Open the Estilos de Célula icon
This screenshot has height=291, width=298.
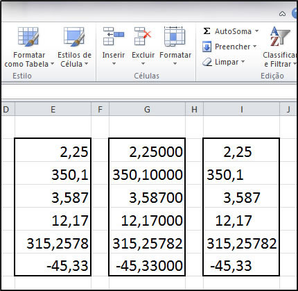[x=74, y=37]
